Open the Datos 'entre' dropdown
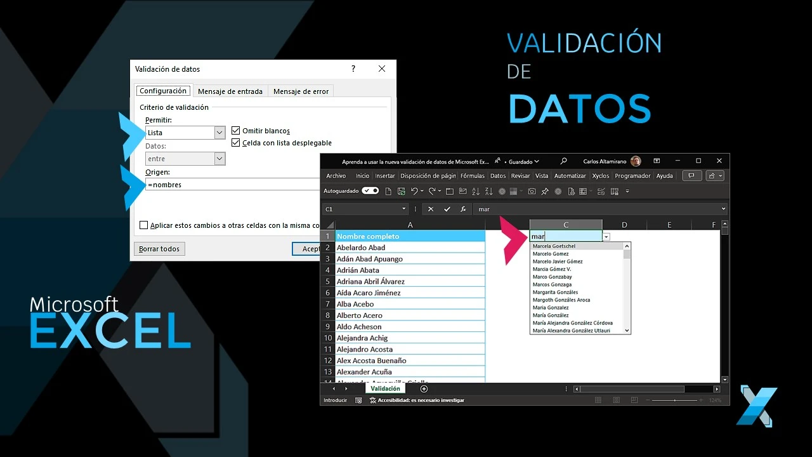Viewport: 812px width, 457px height. click(x=219, y=159)
